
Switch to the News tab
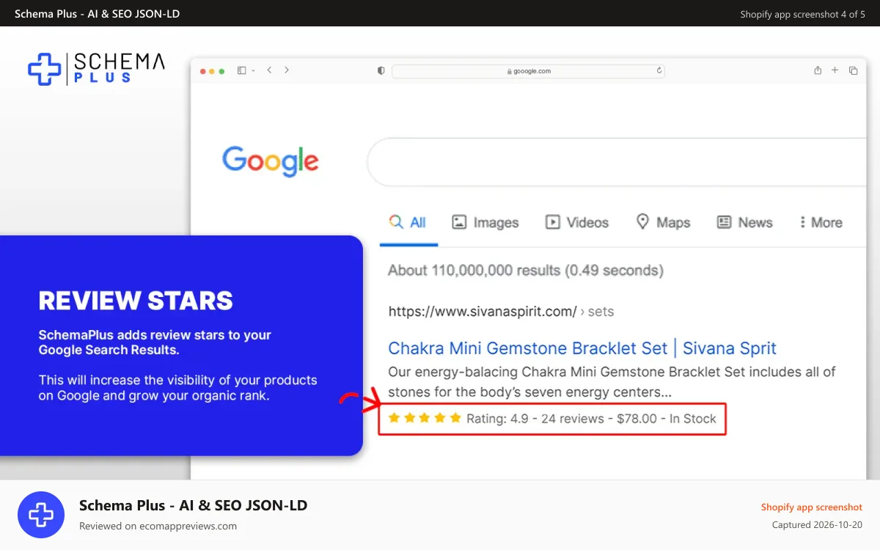click(744, 222)
